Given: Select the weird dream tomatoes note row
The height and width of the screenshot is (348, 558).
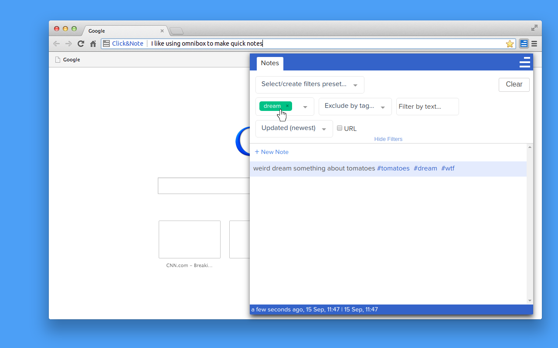Looking at the screenshot, I should (388, 169).
